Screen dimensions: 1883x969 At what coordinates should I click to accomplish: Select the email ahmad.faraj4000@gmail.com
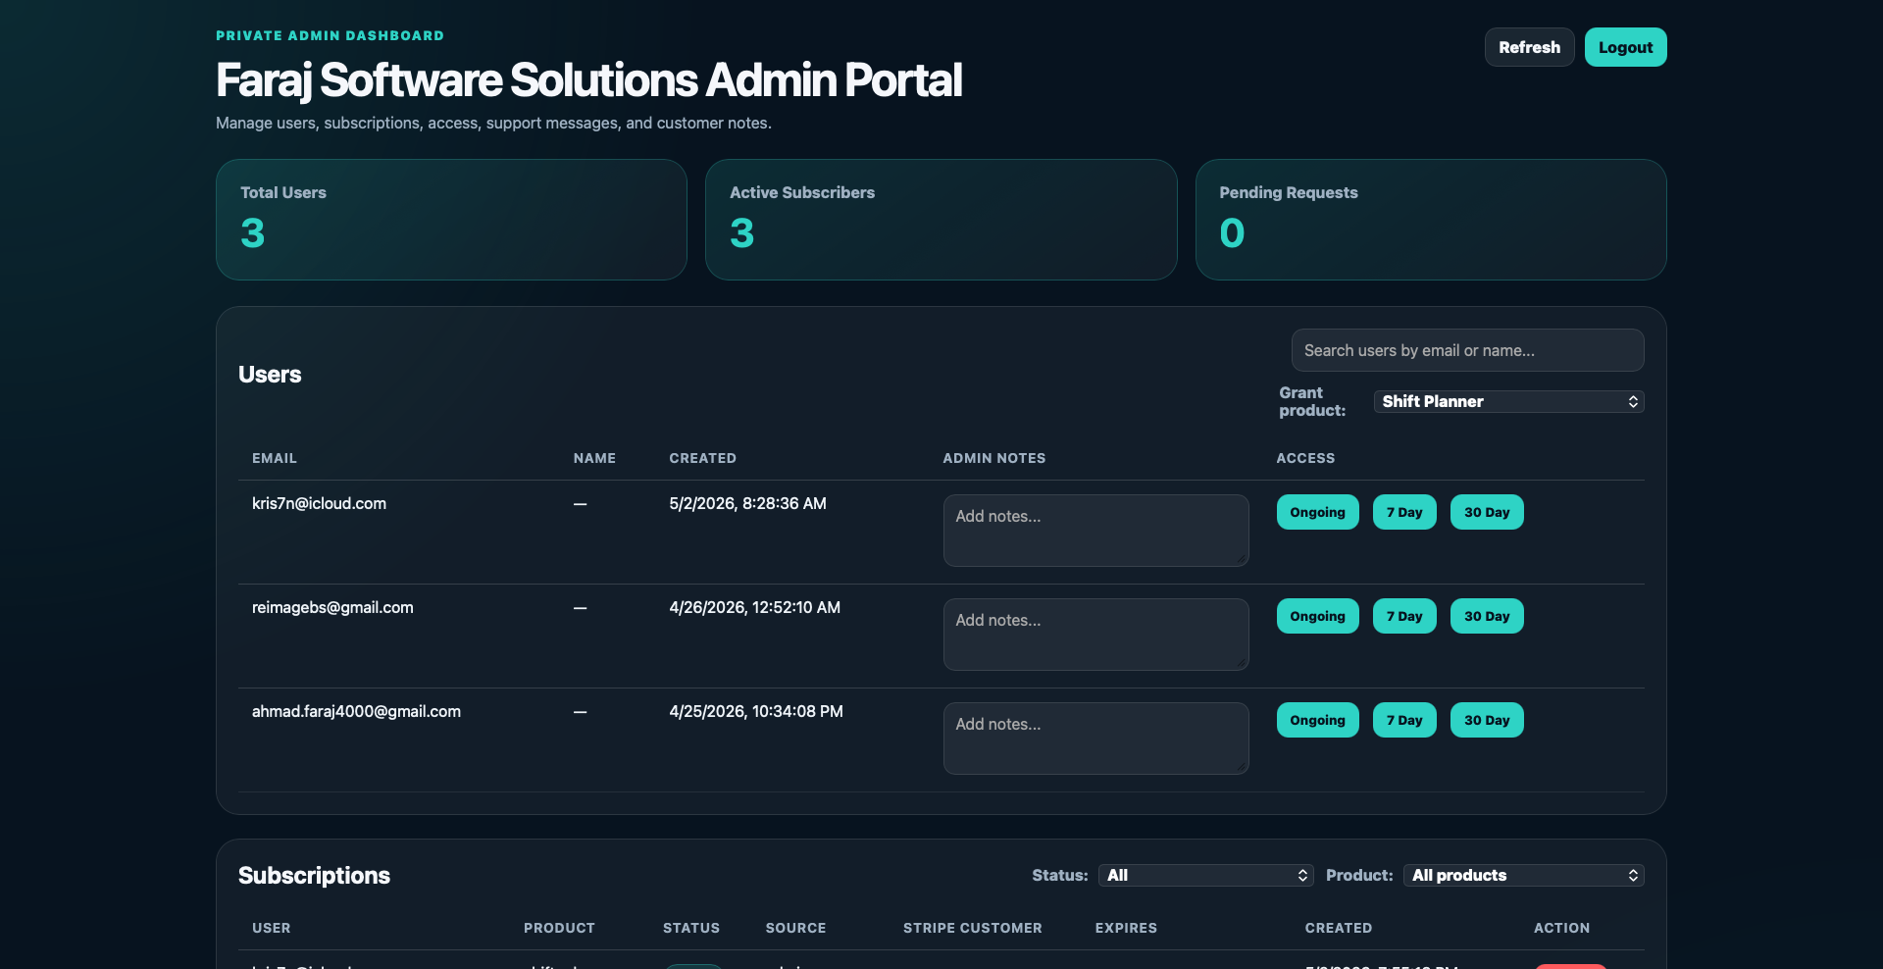coord(356,711)
